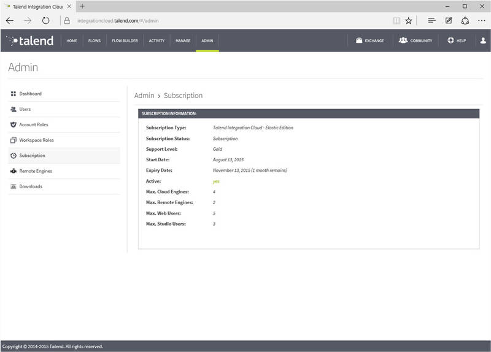Select the Users icon in sidebar
Image resolution: width=491 pixels, height=352 pixels.
(13, 109)
